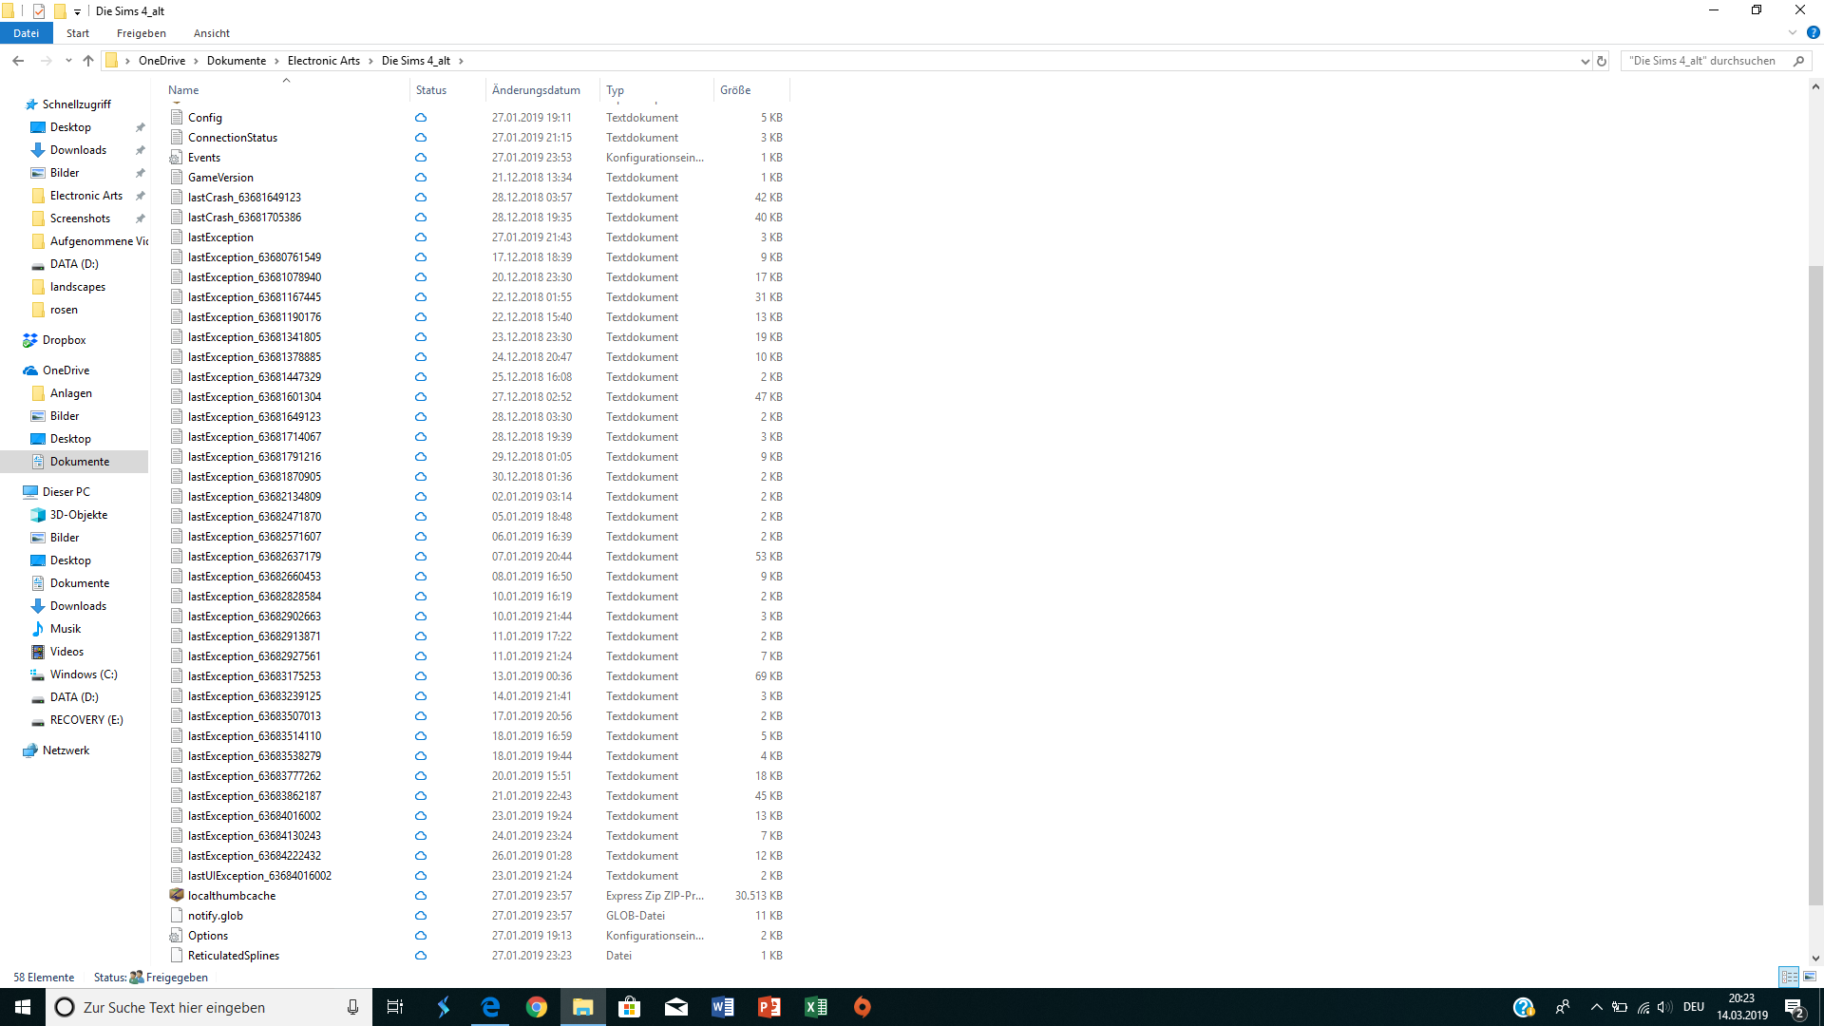
Task: Select lastCrash_63681649123 file
Action: pyautogui.click(x=244, y=198)
